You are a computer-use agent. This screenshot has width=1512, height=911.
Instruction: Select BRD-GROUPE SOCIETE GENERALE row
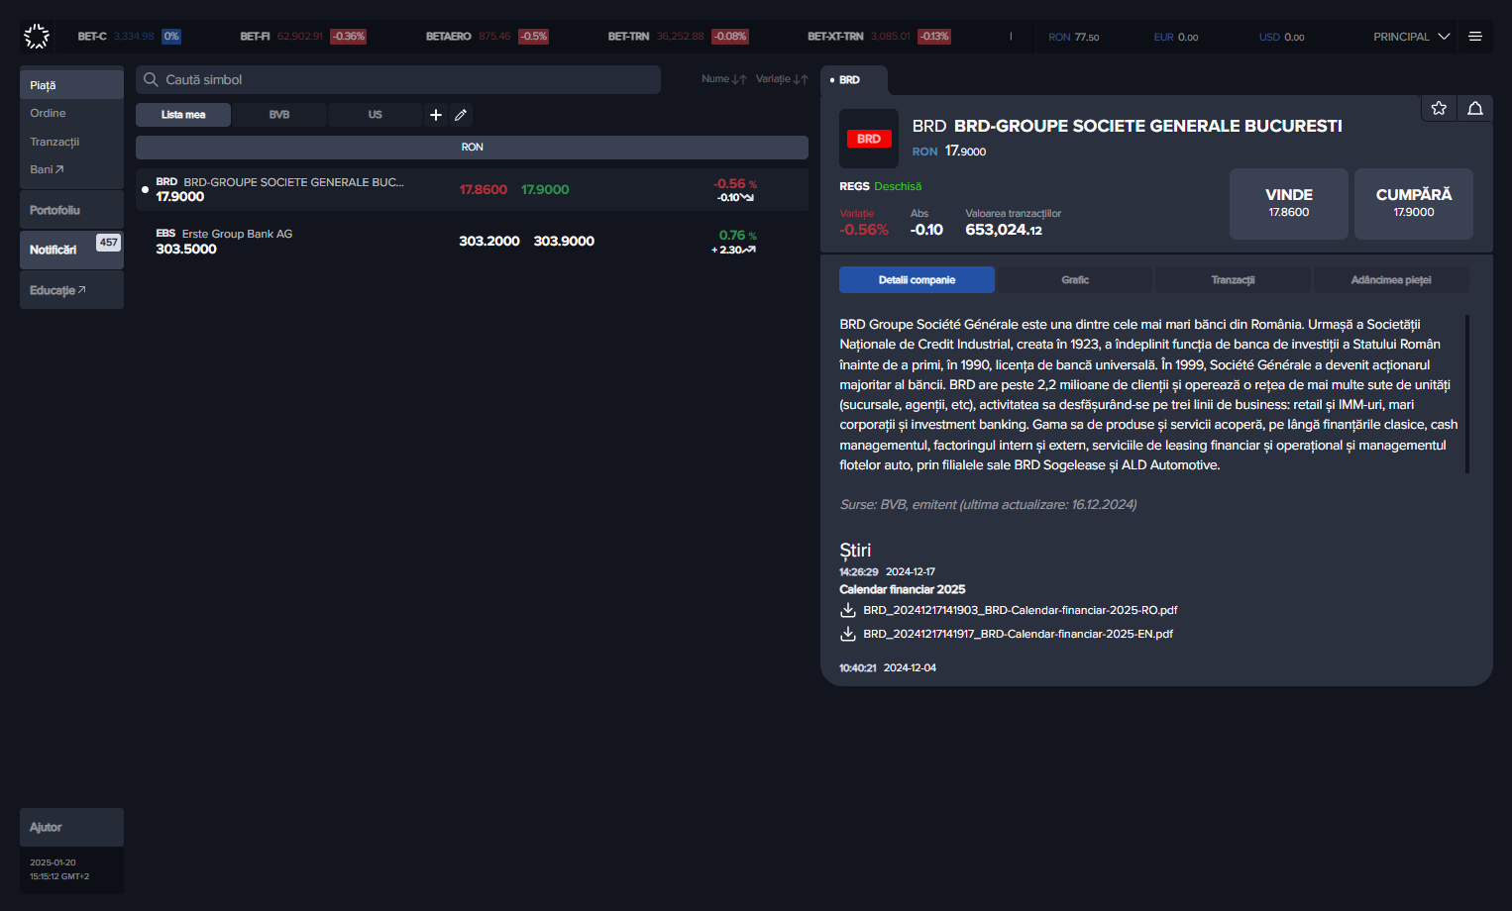click(472, 189)
